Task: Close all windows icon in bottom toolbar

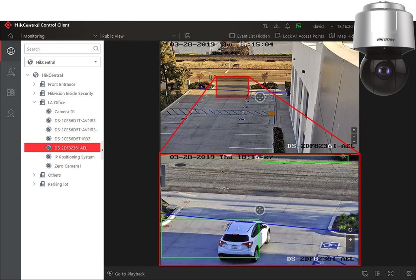Action: [365, 274]
